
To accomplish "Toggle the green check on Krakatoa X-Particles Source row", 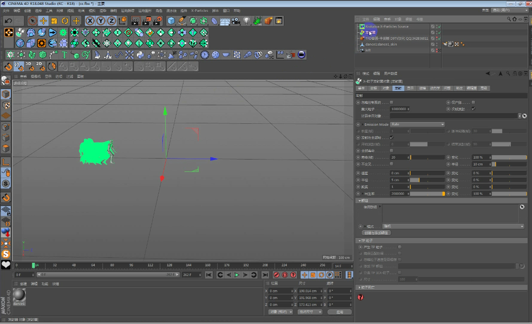I will click(x=439, y=26).
